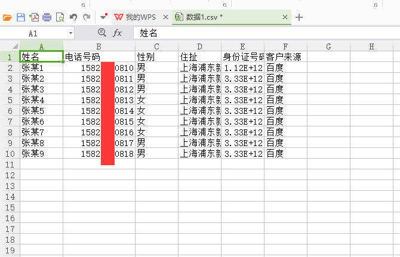Screen dimensions: 400x257
Task: Click the Print icon
Action: 47,17
